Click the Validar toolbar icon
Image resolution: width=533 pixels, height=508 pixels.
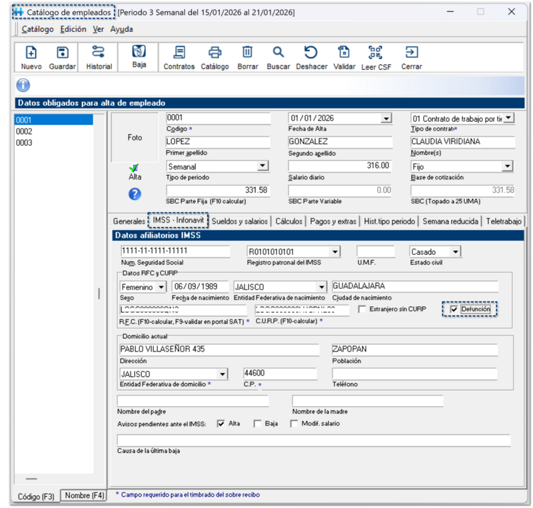click(x=344, y=53)
